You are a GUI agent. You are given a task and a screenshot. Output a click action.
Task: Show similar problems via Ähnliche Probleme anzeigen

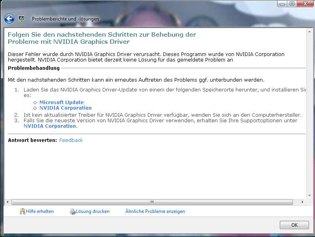click(x=155, y=211)
